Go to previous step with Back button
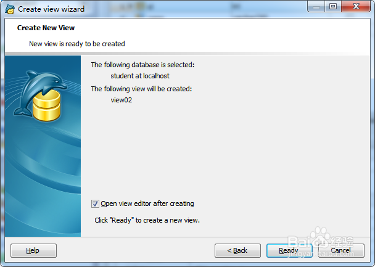Screen dimensions: 375x267 click(x=237, y=250)
